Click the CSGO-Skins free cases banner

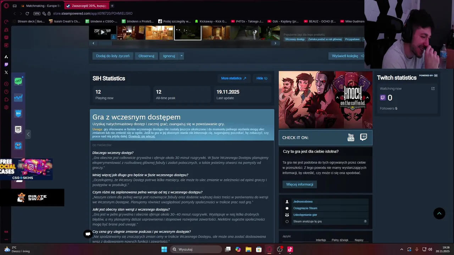[26, 169]
